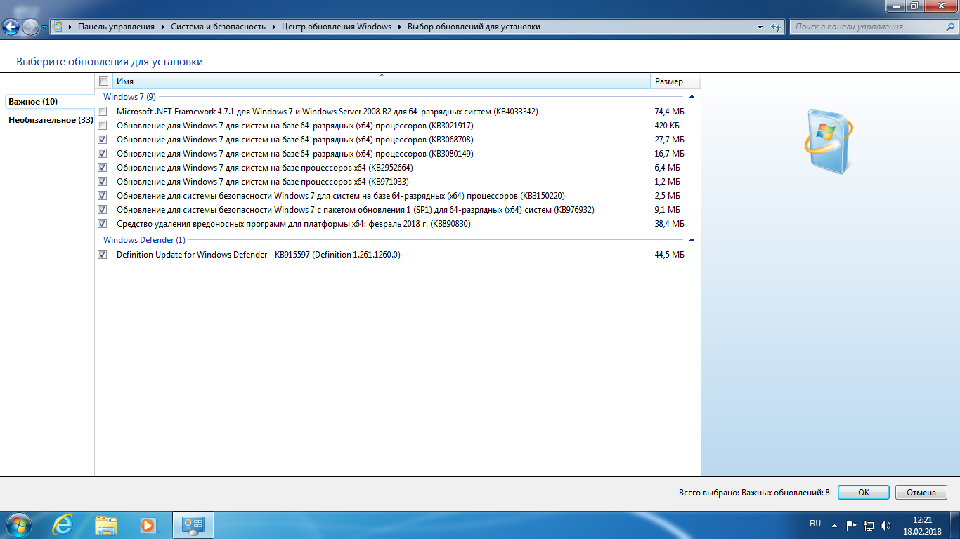Open the address bar history dropdown
The image size is (960, 539).
click(x=760, y=27)
